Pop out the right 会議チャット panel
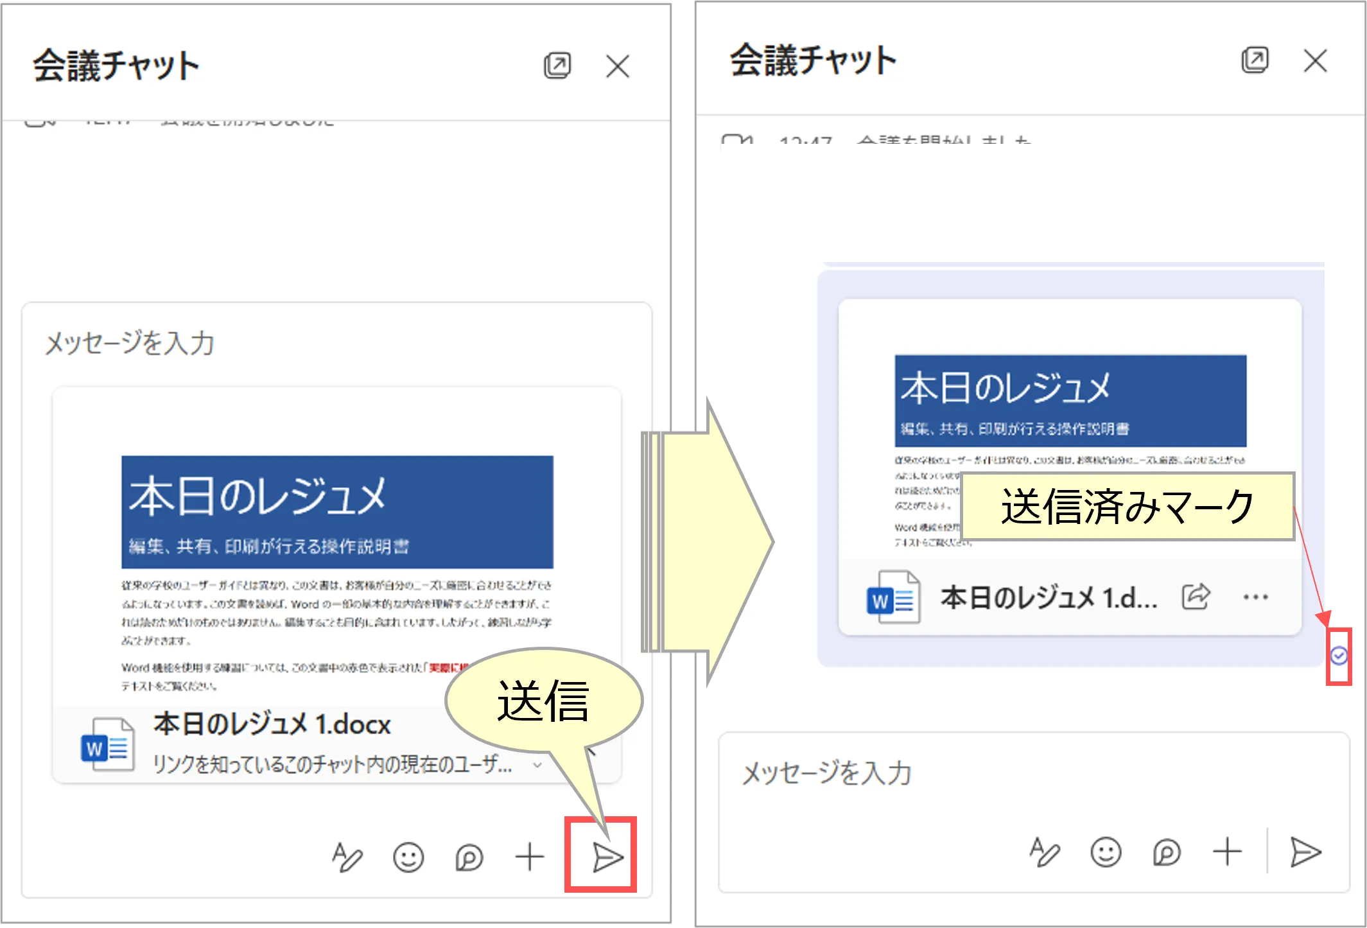Image resolution: width=1367 pixels, height=928 pixels. [x=1255, y=60]
